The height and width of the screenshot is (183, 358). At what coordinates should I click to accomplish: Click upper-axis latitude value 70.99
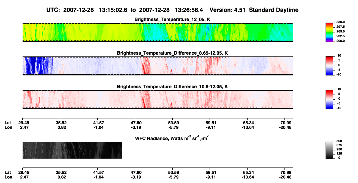point(286,123)
